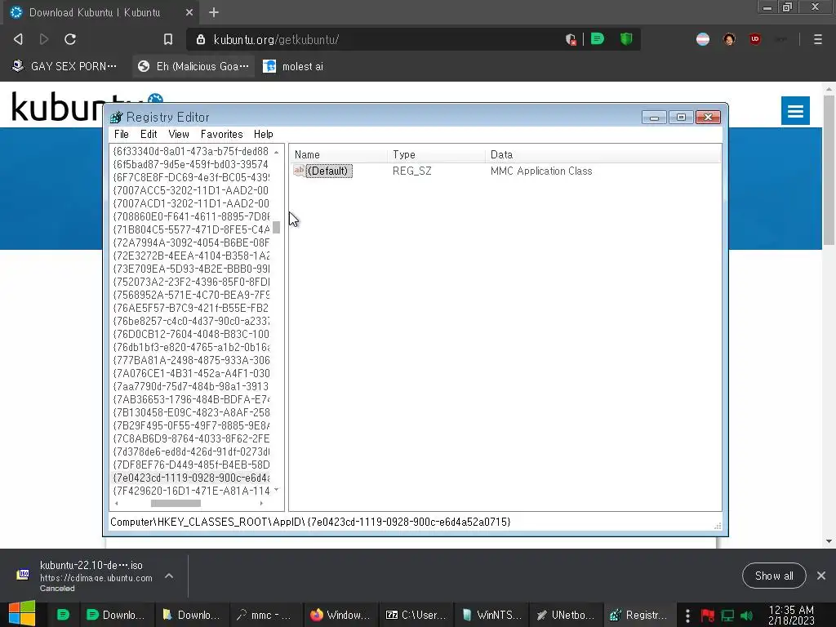Viewport: 836px width, 627px height.
Task: Close the Download Kubuntu tab
Action: (x=189, y=12)
